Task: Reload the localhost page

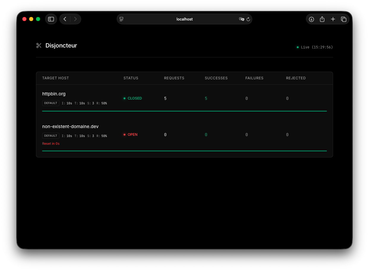Action: (x=248, y=19)
